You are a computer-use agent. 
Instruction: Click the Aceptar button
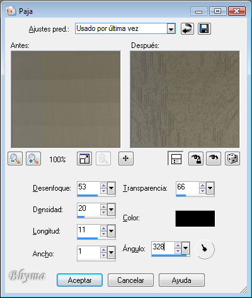(79, 280)
